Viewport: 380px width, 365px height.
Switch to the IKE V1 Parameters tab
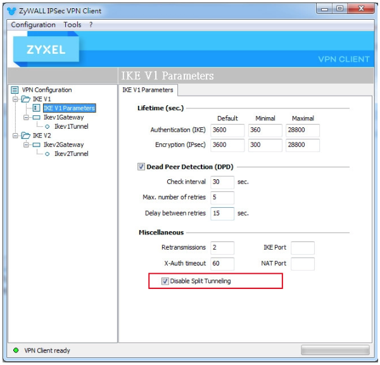click(x=148, y=90)
